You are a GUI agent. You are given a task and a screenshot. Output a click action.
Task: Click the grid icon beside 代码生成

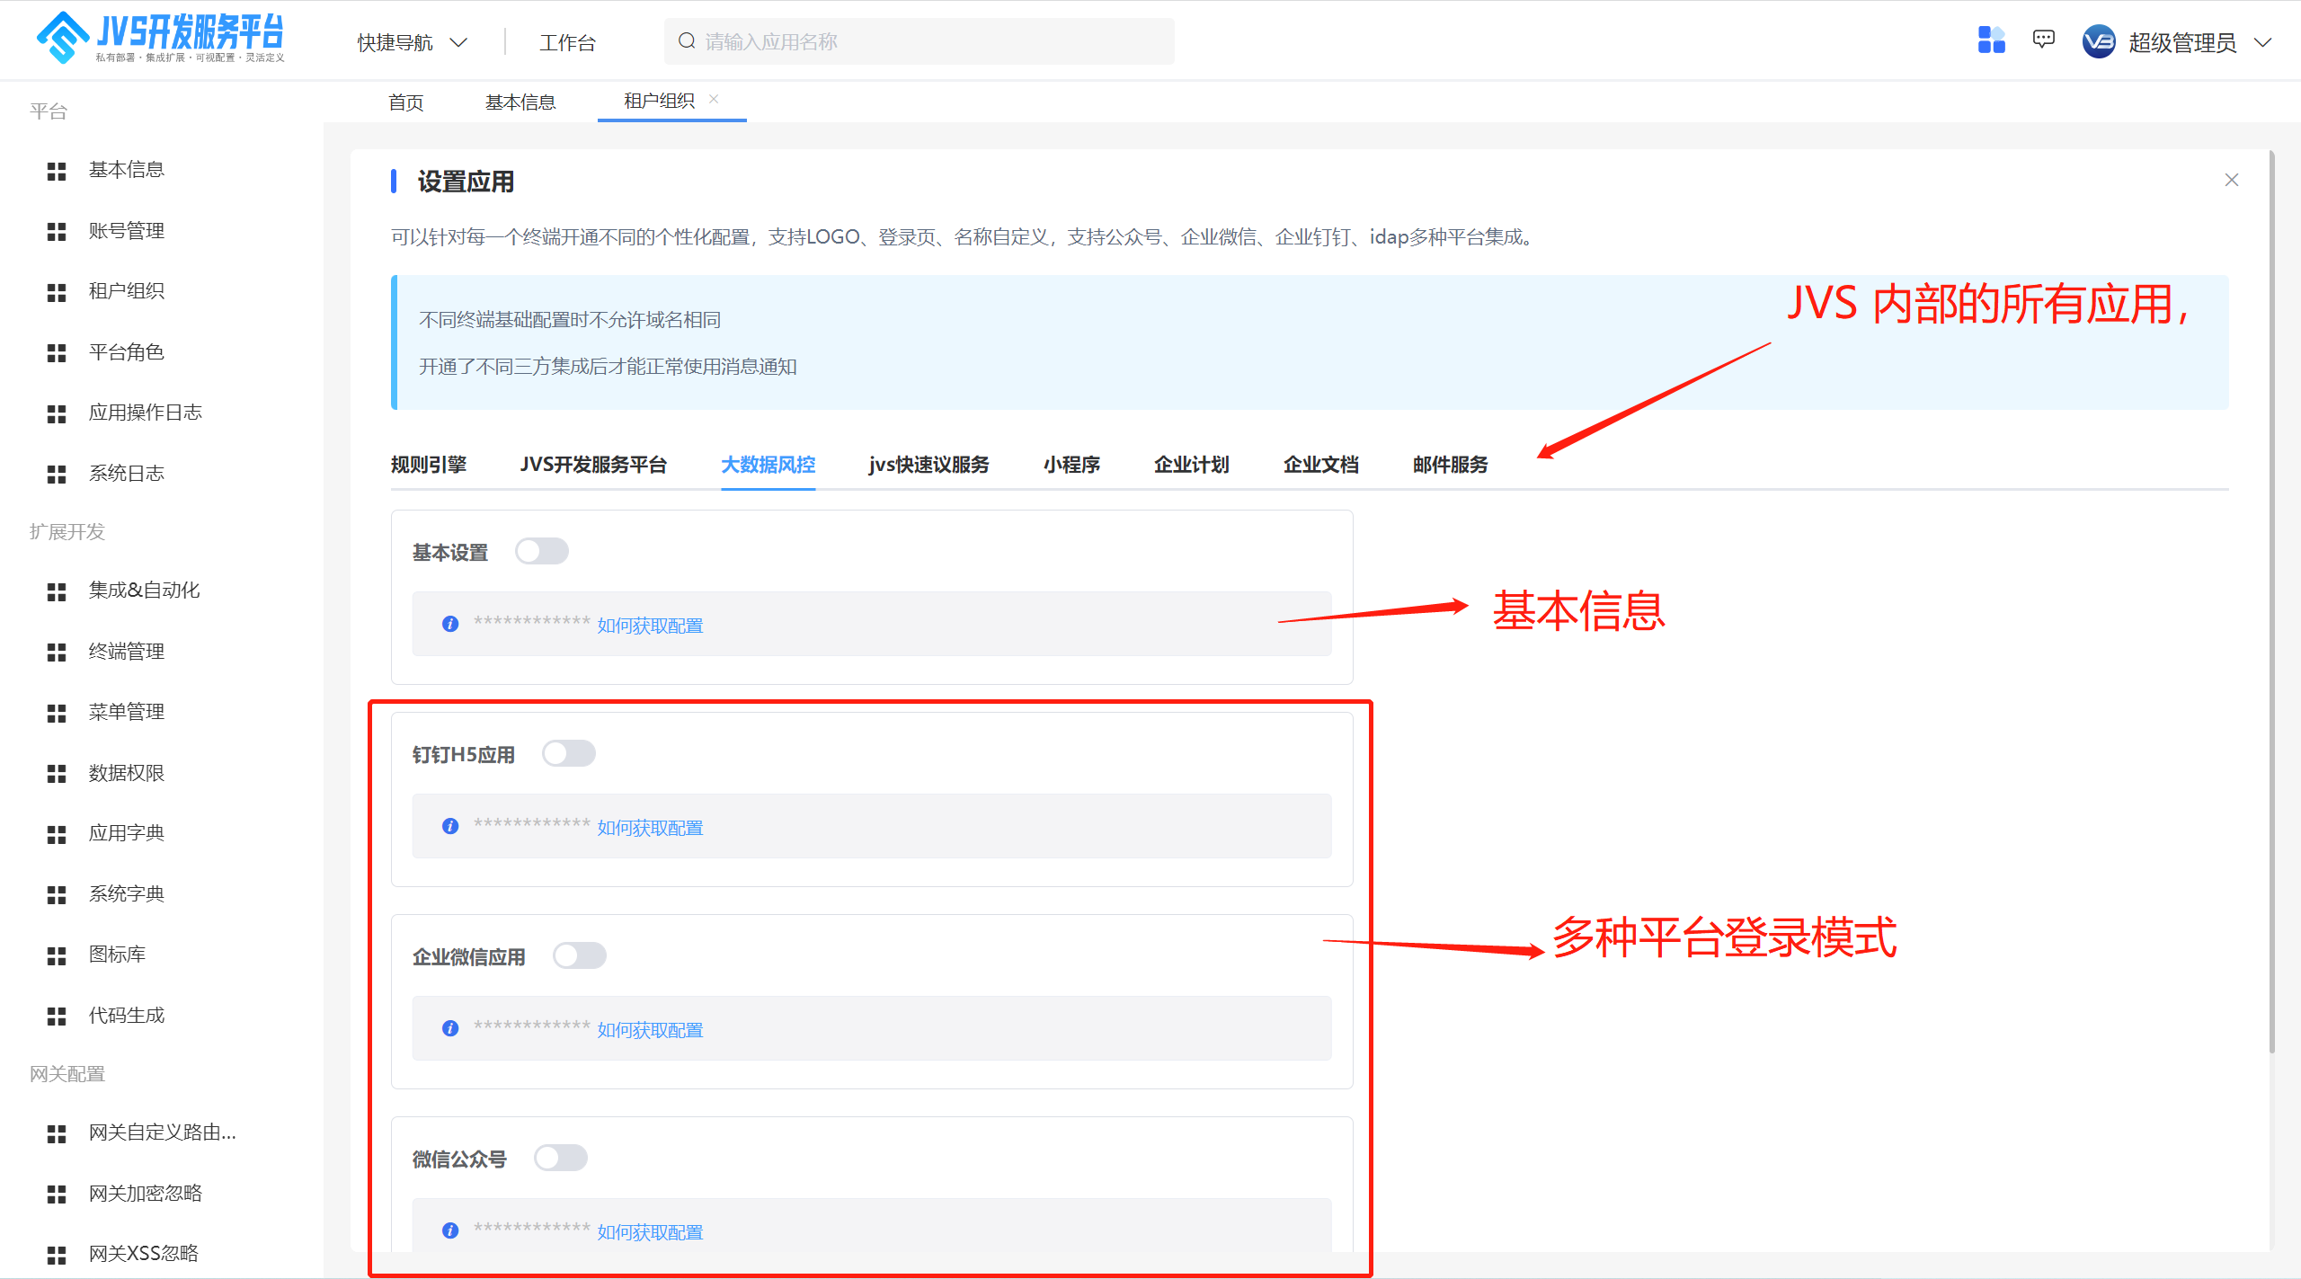(x=57, y=1017)
